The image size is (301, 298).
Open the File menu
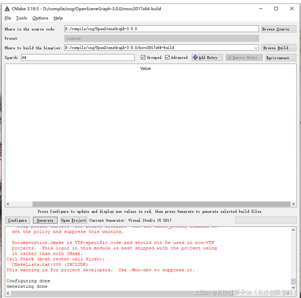click(8, 18)
